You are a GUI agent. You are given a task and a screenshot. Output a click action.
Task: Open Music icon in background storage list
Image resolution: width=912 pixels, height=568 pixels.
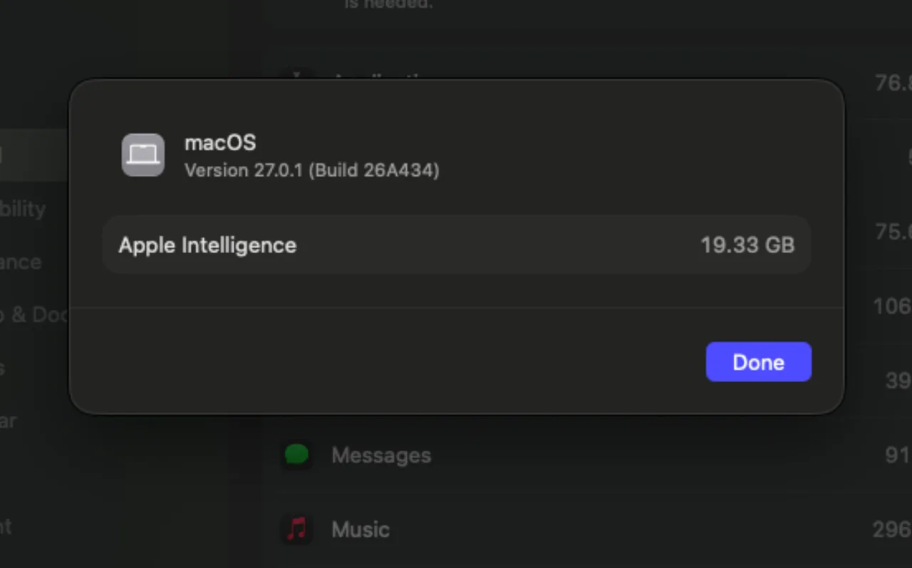(297, 529)
